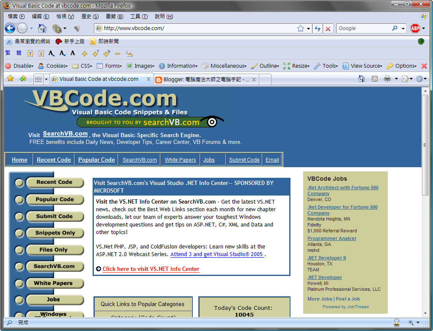The width and height of the screenshot is (433, 331).
Task: Open the tab overview grid icon
Action: click(x=38, y=79)
